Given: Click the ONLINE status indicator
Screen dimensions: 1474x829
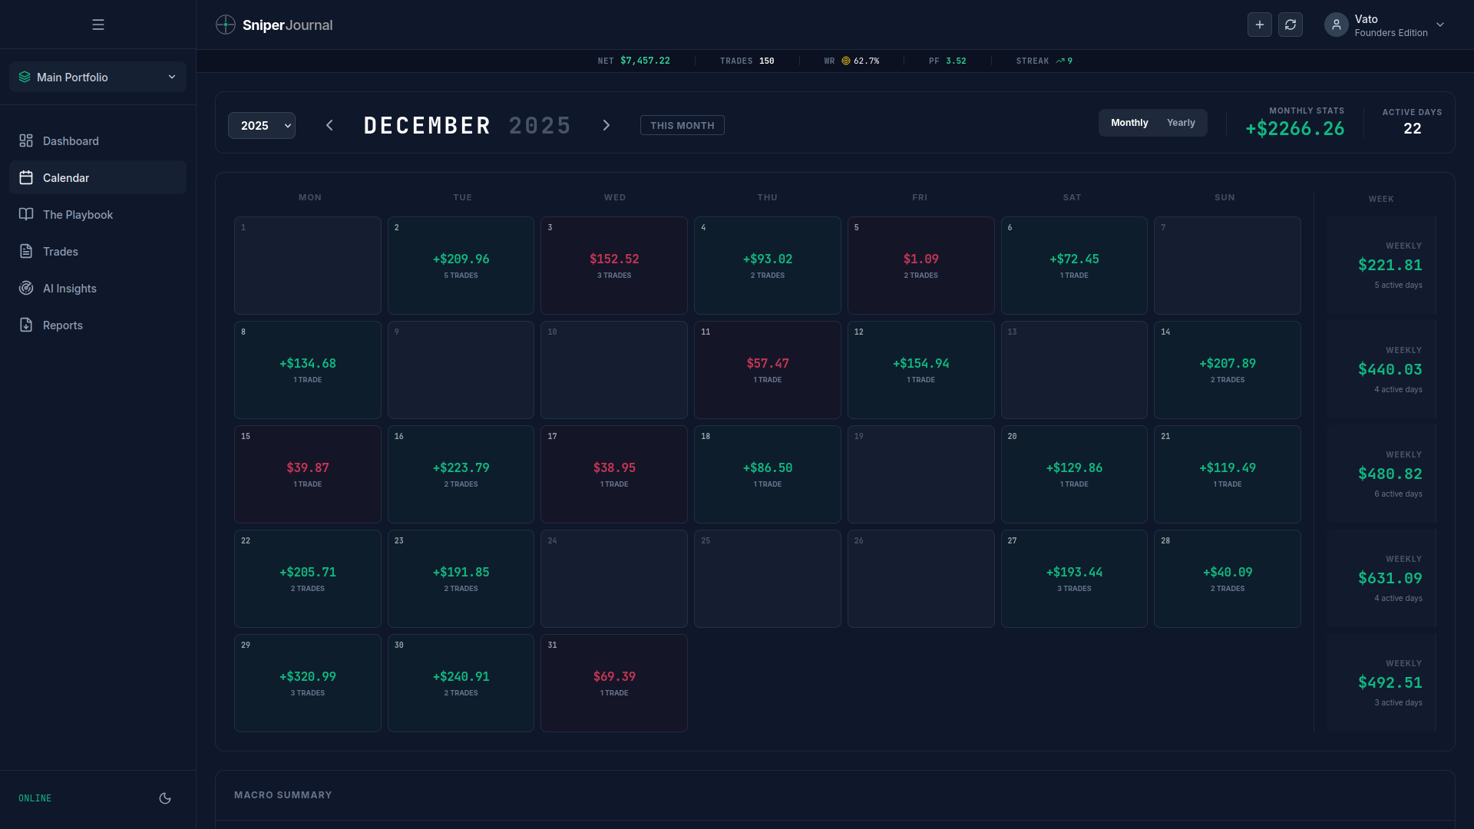Looking at the screenshot, I should (35, 798).
